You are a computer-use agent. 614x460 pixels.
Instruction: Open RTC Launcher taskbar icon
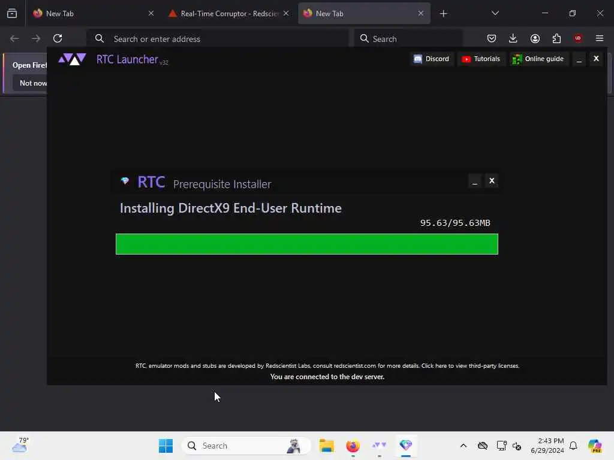pos(379,446)
